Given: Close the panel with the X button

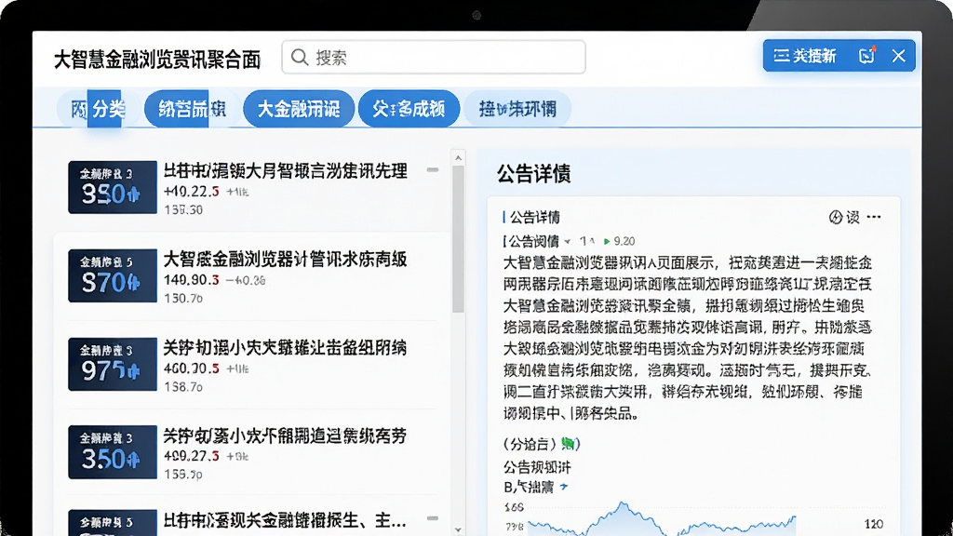Looking at the screenshot, I should 899,56.
